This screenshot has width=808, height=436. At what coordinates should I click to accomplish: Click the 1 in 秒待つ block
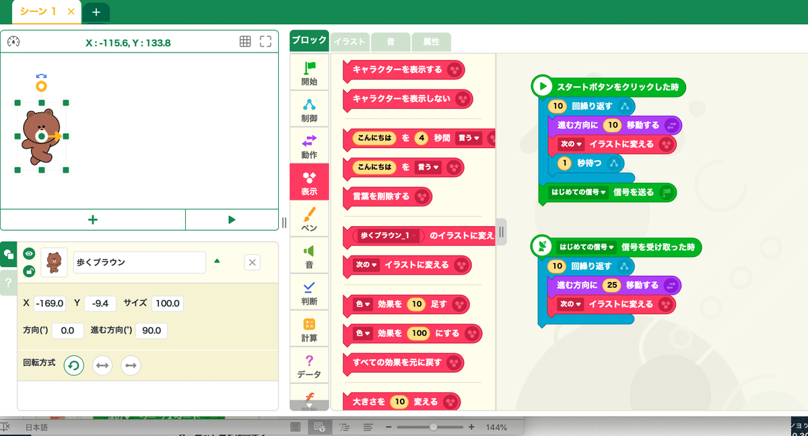(x=564, y=163)
